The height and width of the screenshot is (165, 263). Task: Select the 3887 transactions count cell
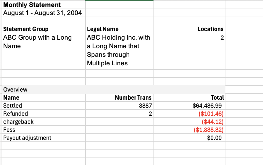pyautogui.click(x=145, y=106)
